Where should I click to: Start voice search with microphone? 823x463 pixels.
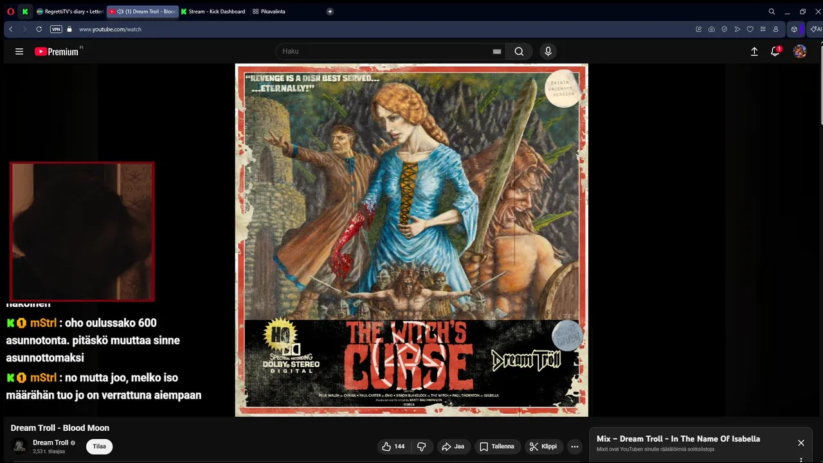pyautogui.click(x=548, y=51)
